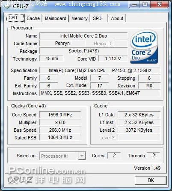Maximize the CPU-Z window
172x191 pixels.
click(145, 5)
